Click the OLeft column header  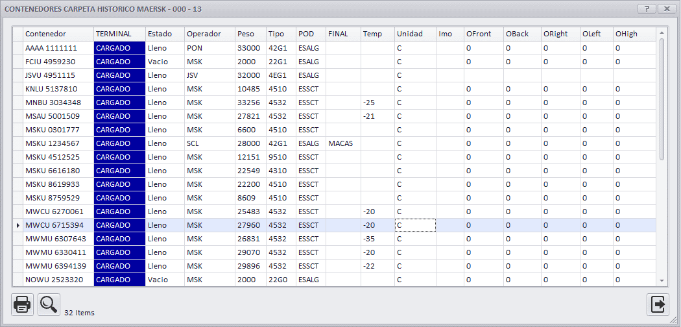pos(596,34)
